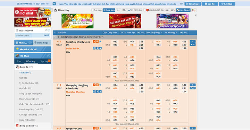Uncheck the Cược Nhanh option
Viewport: 250px width, 130px height.
click(x=178, y=10)
